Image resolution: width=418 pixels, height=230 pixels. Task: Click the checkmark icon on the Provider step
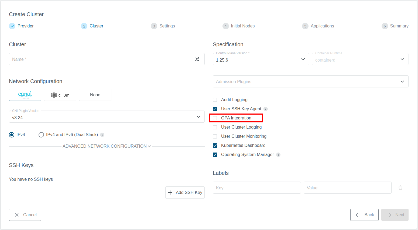(x=12, y=26)
